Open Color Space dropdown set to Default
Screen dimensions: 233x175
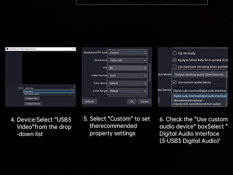click(x=127, y=83)
